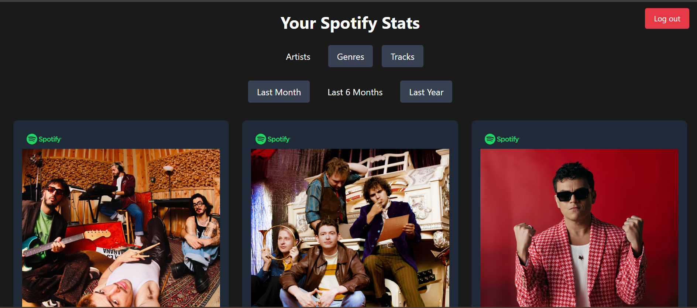Choose the Last 6 Months range
The image size is (697, 308).
(x=355, y=92)
